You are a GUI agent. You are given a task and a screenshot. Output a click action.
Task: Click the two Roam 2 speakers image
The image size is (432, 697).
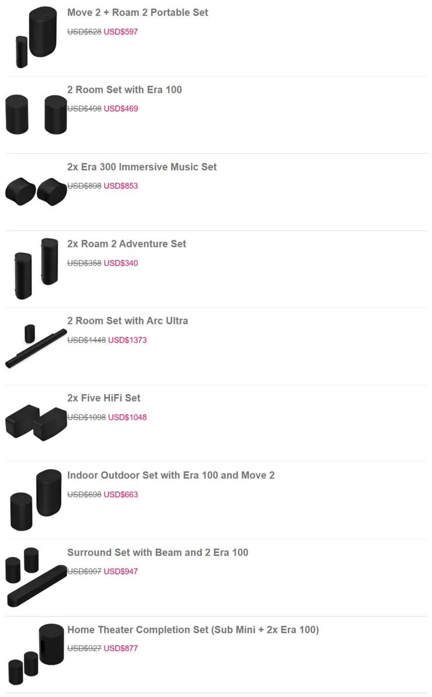(x=36, y=269)
